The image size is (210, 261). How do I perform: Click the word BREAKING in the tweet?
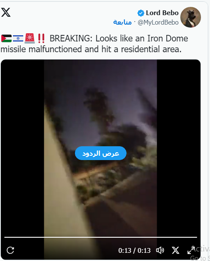point(71,38)
